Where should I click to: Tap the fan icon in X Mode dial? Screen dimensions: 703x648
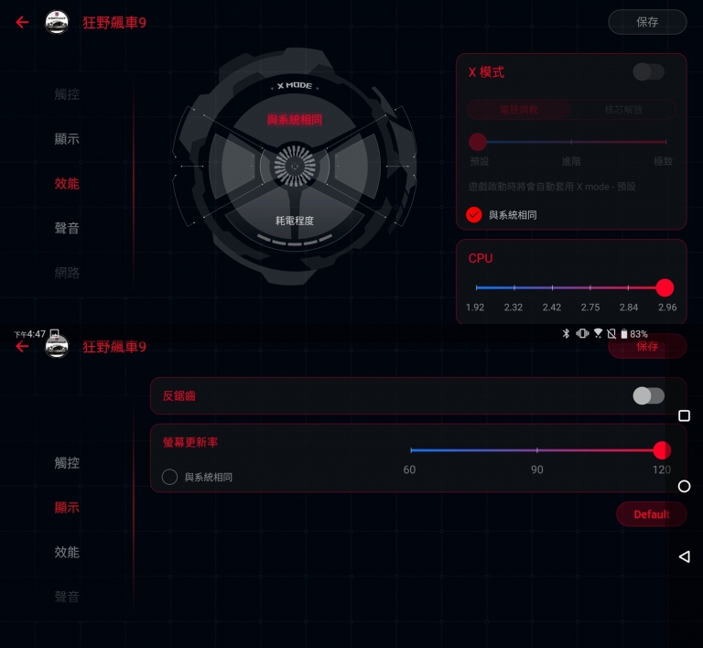pos(295,166)
